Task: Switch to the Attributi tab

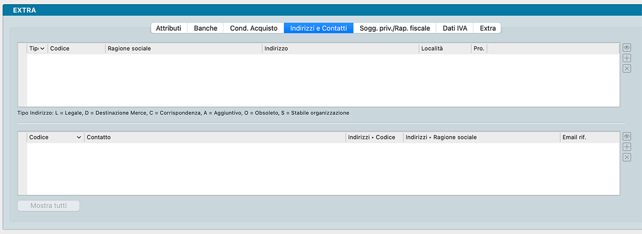Action: [168, 28]
